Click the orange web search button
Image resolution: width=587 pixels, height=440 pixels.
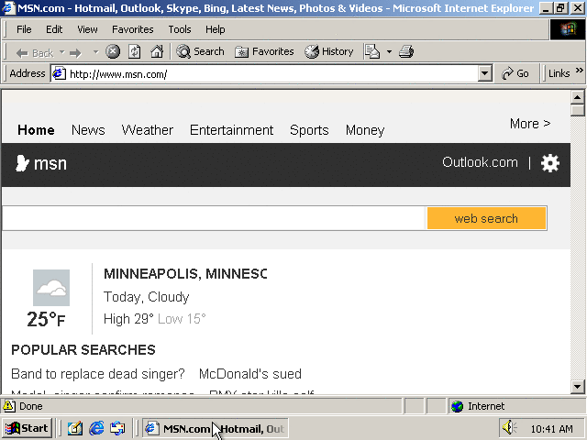pyautogui.click(x=486, y=218)
